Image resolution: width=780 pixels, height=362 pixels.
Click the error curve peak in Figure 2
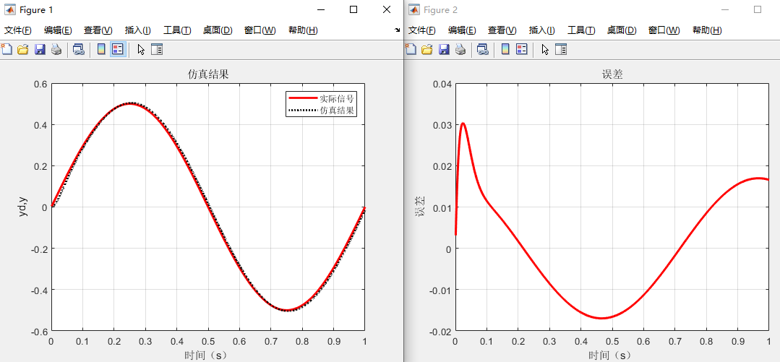(x=463, y=124)
